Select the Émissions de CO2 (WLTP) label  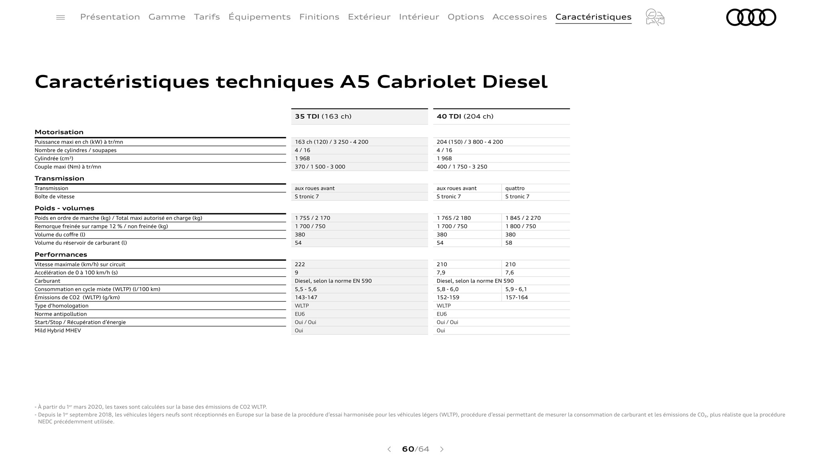click(x=77, y=297)
